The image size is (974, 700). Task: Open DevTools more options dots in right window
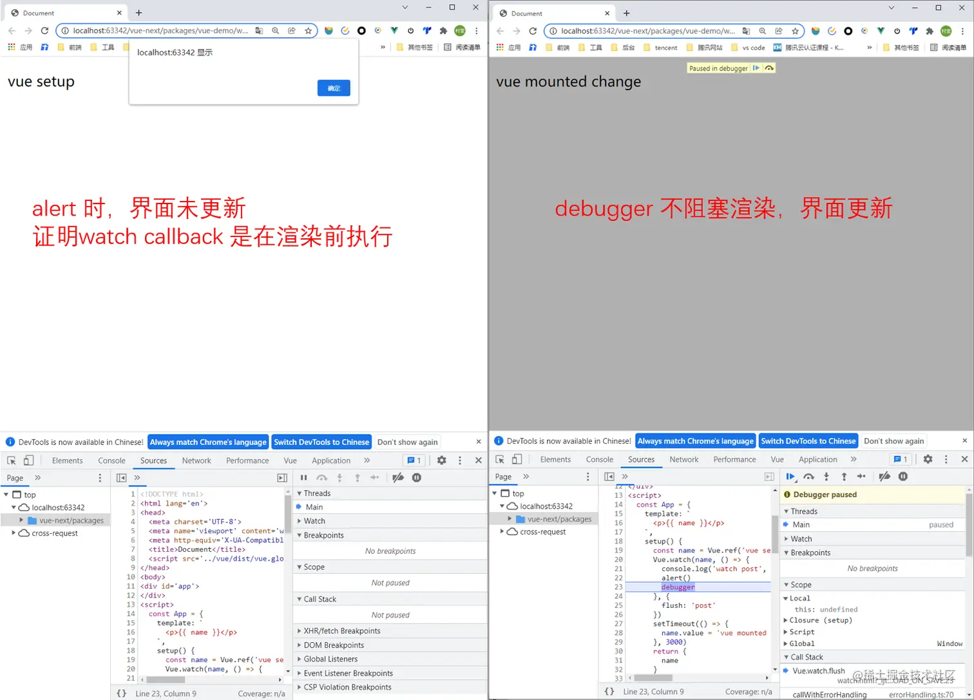tap(946, 459)
